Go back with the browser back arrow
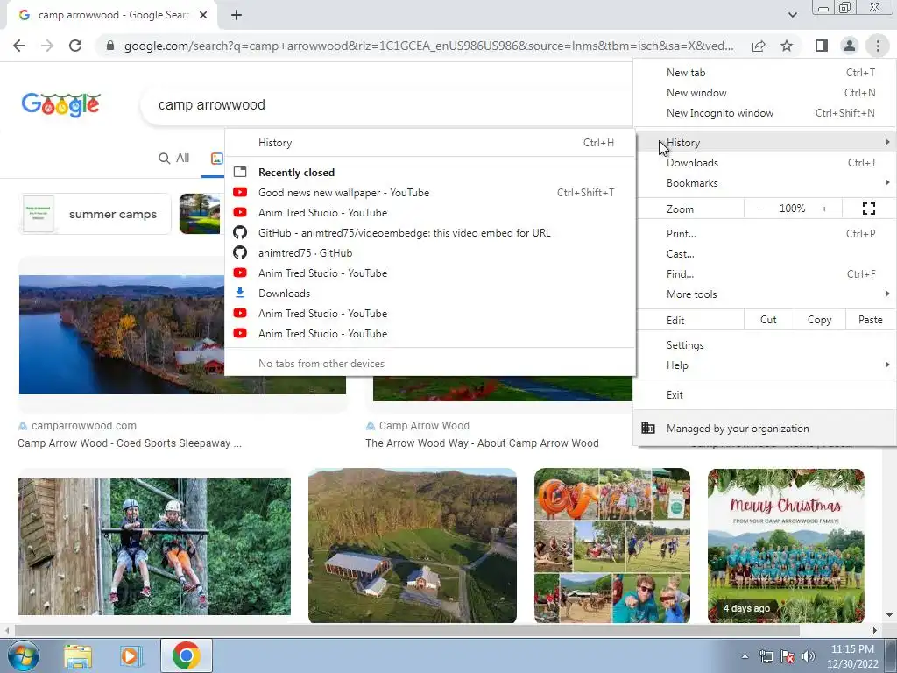 (19, 46)
